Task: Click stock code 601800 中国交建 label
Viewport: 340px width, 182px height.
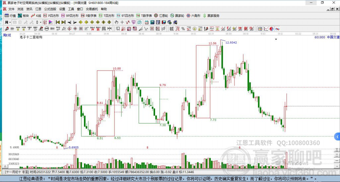Action: coord(327,37)
